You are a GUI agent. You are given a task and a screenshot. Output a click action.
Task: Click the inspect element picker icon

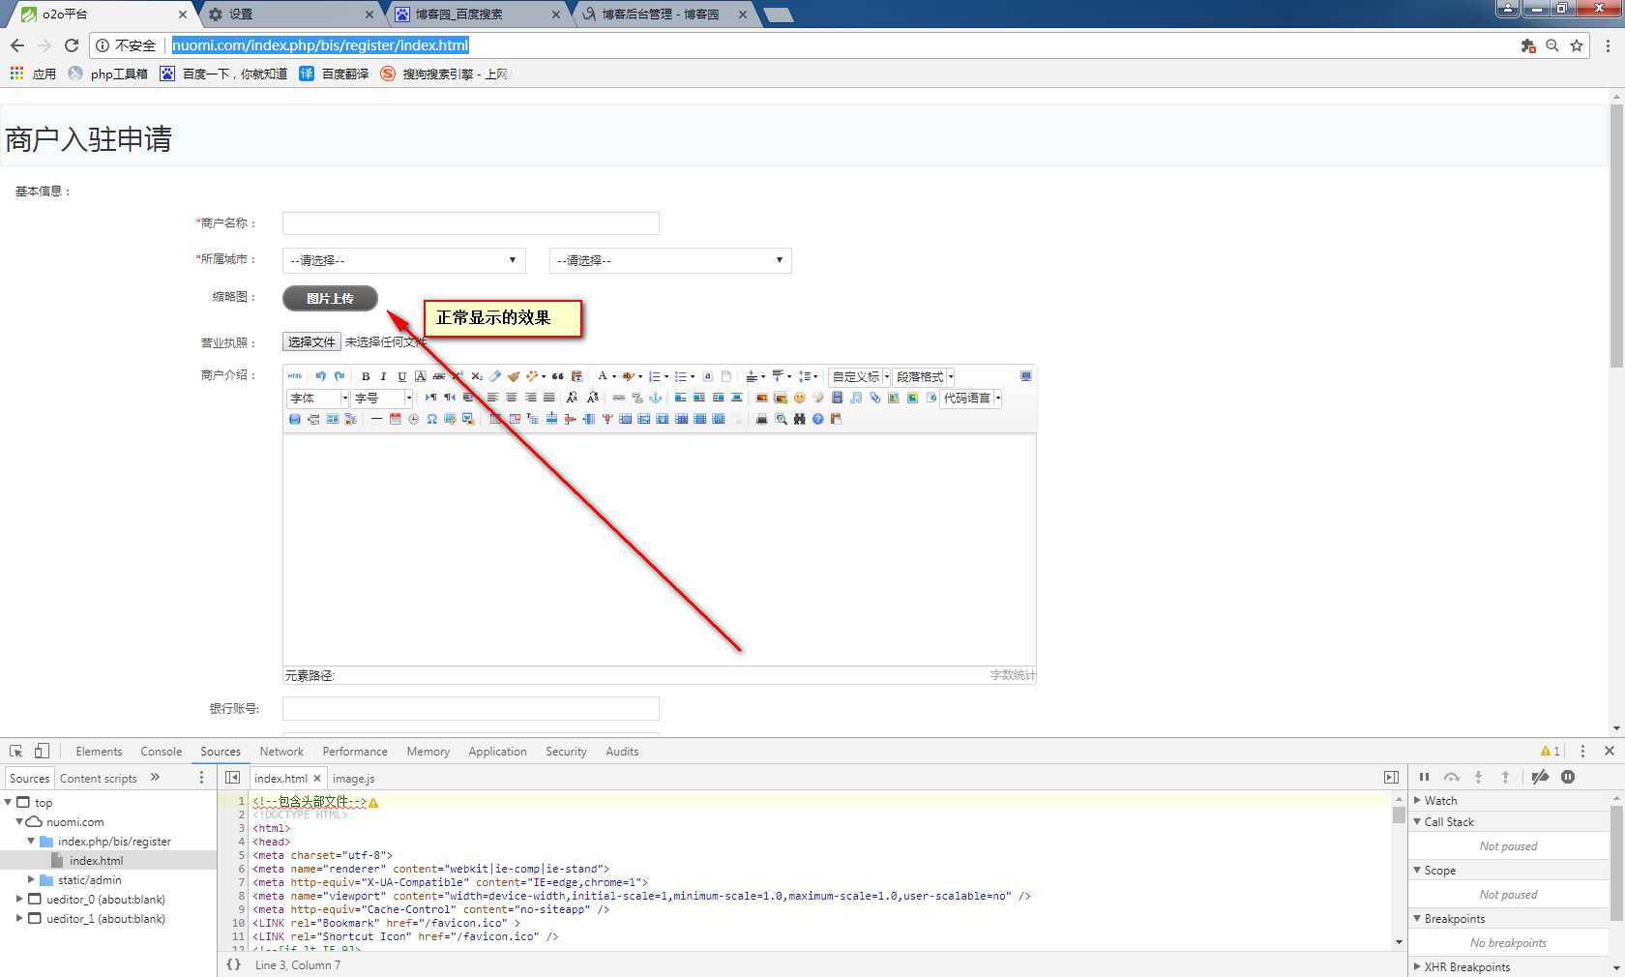pyautogui.click(x=16, y=752)
